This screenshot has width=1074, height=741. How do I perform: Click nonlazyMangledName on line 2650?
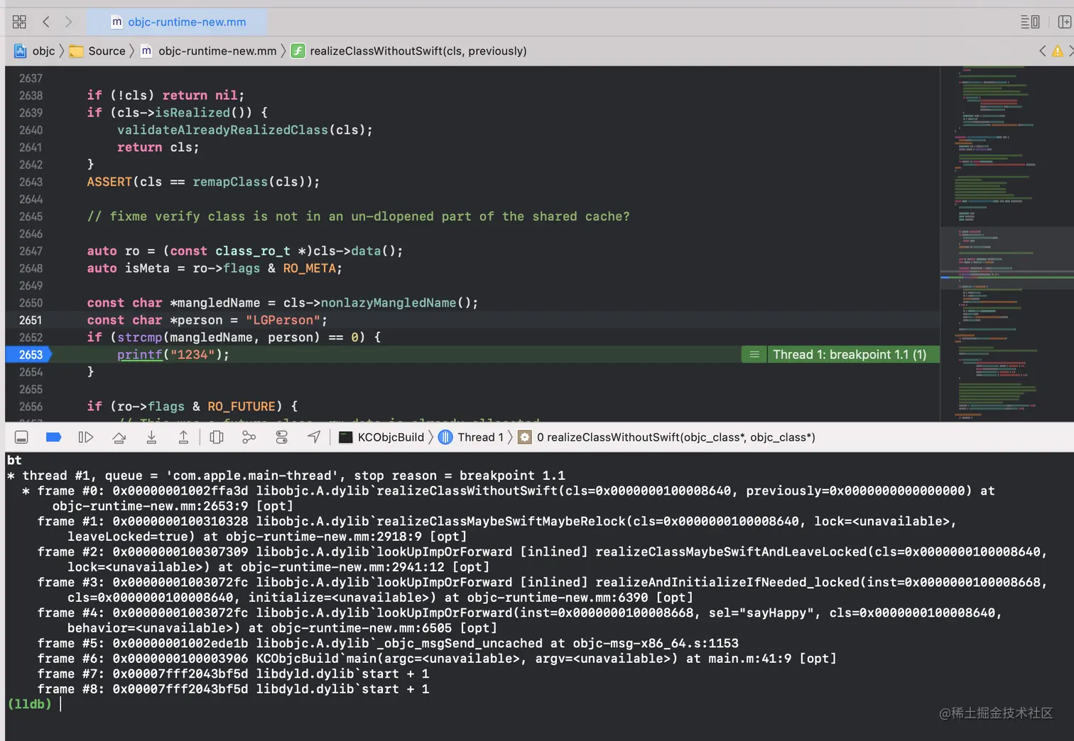point(388,303)
